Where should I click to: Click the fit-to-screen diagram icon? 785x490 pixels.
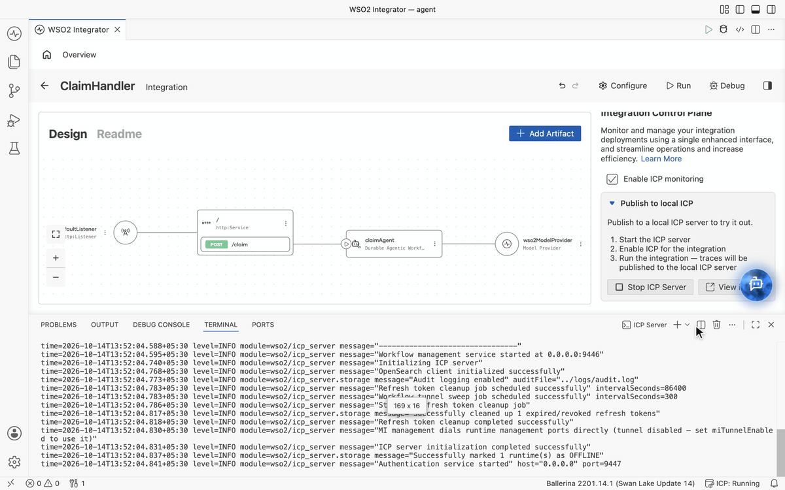(56, 234)
